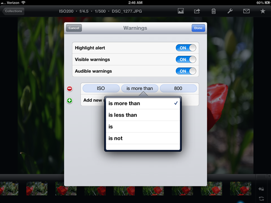Confirm warnings with the Done button
Screen dimensions: 271x203
coord(198,28)
